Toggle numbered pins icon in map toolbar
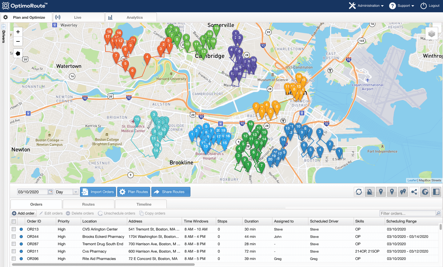The width and height of the screenshot is (443, 267). click(x=403, y=192)
